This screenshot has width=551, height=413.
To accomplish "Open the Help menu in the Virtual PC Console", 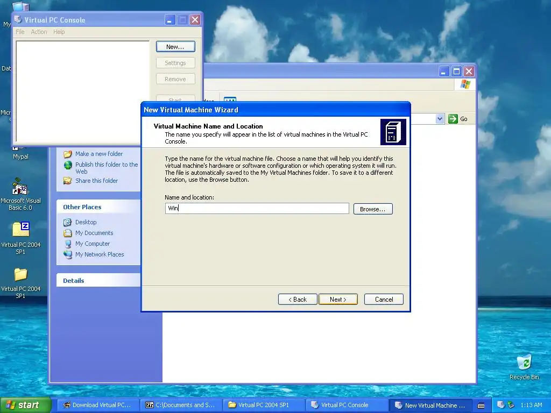I will tap(59, 32).
